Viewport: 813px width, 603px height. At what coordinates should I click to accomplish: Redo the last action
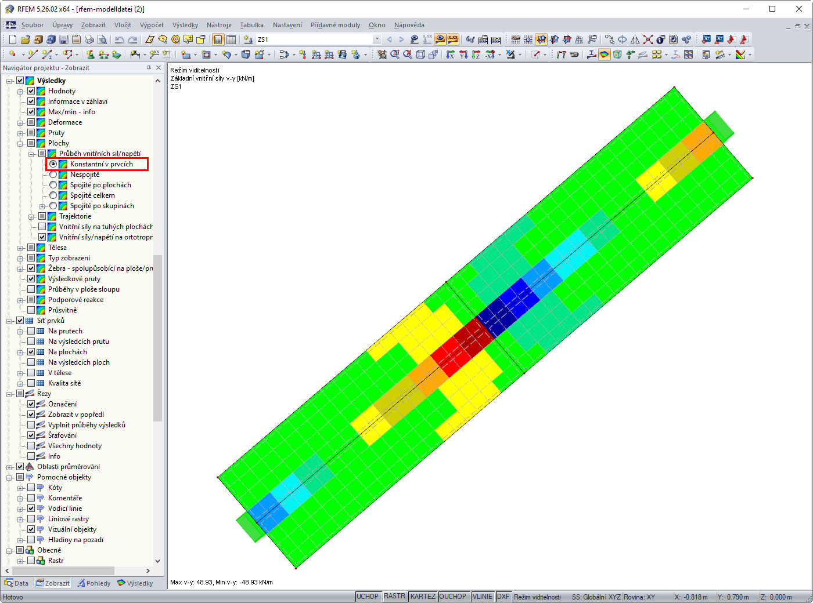[x=132, y=39]
